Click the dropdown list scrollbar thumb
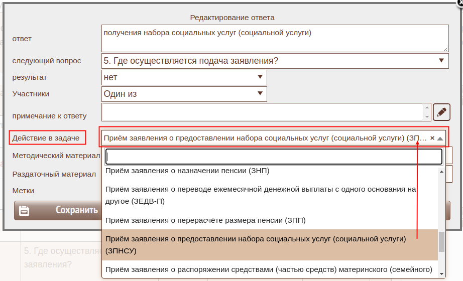This screenshot has height=281, width=463. 441,241
